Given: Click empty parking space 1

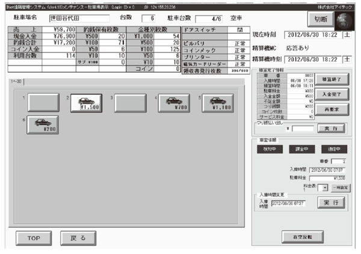Looking at the screenshot, I should 43,104.
